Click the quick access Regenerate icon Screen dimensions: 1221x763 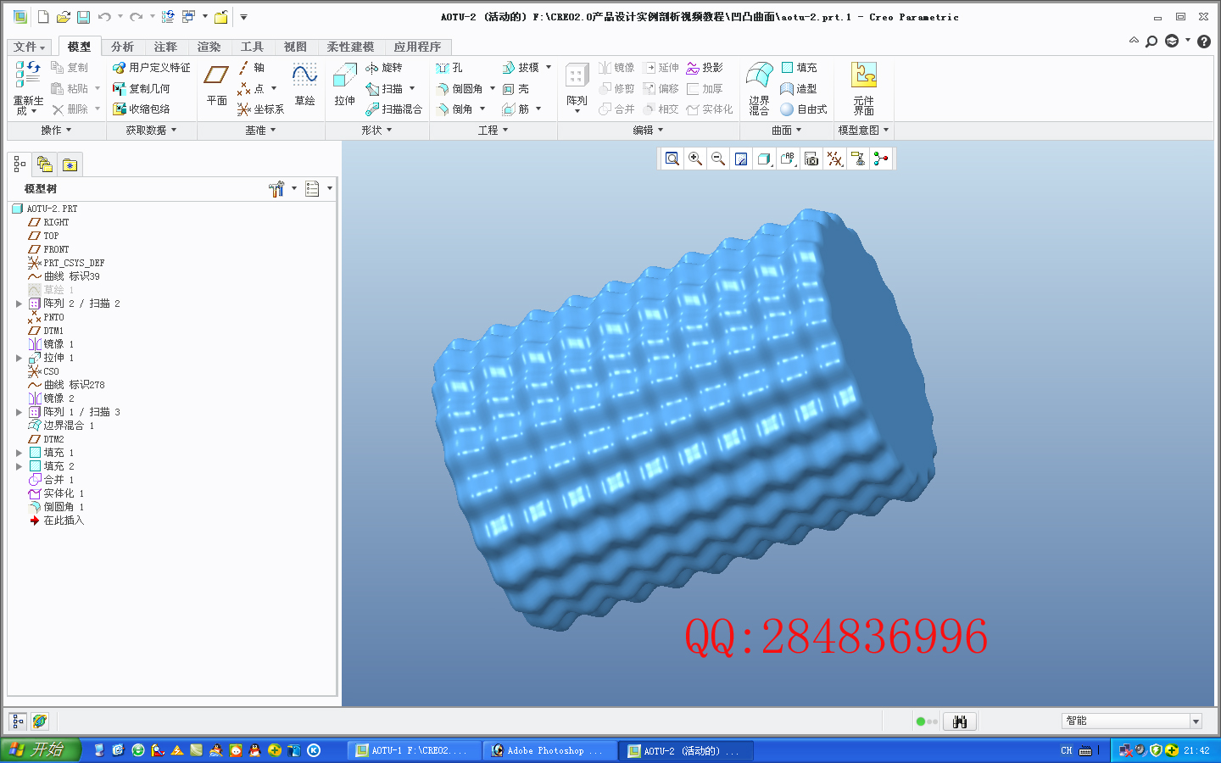[168, 17]
